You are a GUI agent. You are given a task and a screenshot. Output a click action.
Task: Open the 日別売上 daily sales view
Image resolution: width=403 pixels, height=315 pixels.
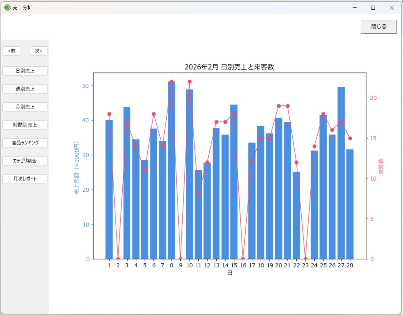(25, 71)
